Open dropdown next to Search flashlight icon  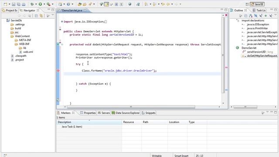94,4
